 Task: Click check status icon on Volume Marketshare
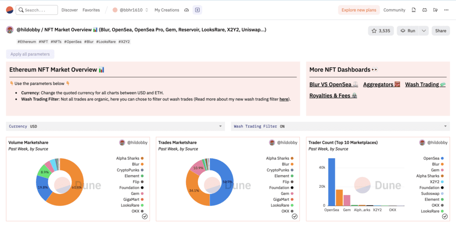[145, 217]
